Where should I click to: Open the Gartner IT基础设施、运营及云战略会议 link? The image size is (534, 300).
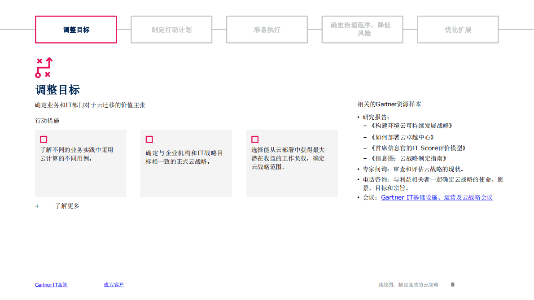(x=437, y=197)
